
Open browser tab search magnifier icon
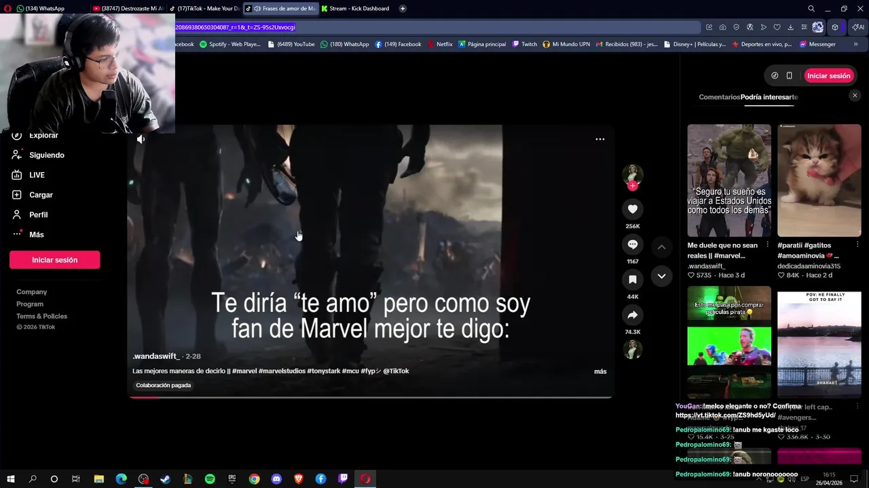tap(811, 9)
